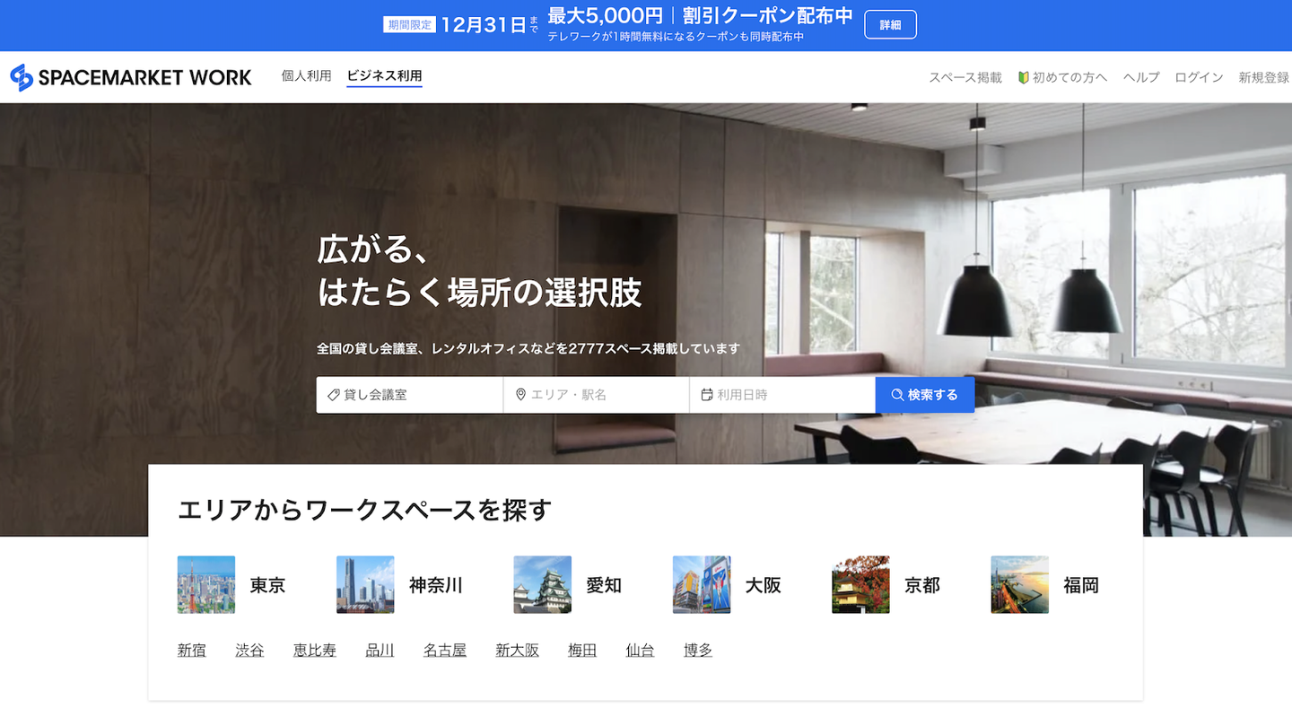Click the calendar icon in the 利用日時 field
This screenshot has height=726, width=1292.
tap(707, 395)
